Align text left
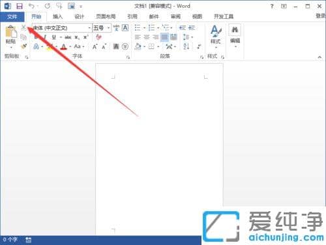Image resolution: width=326 pixels, height=245 pixels. (138, 37)
